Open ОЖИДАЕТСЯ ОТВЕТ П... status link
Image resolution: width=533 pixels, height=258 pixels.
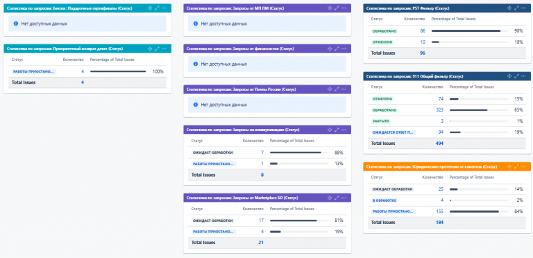[x=394, y=132]
